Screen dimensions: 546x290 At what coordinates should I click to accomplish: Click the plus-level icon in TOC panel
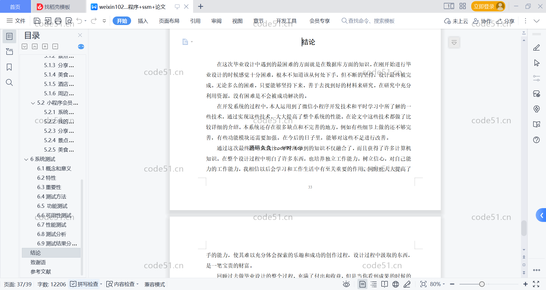coord(45,46)
